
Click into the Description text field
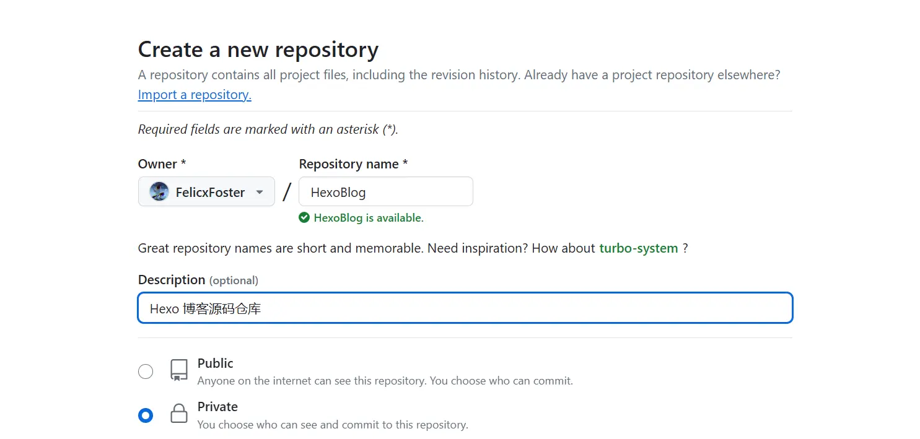click(465, 308)
